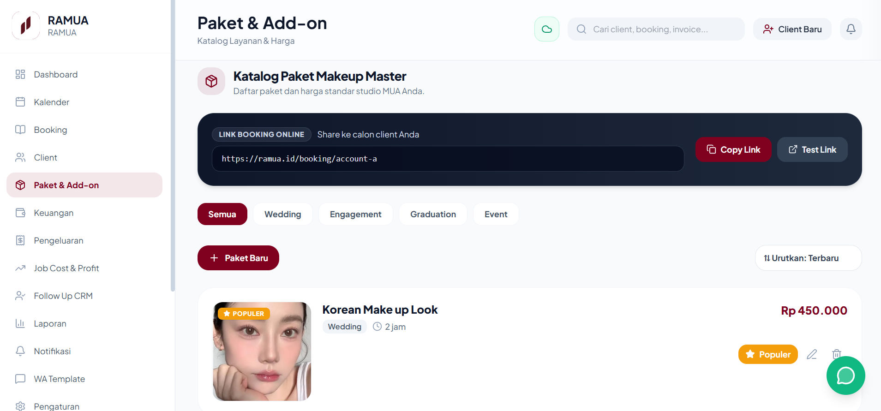Click the Katalog package box icon

click(x=211, y=81)
